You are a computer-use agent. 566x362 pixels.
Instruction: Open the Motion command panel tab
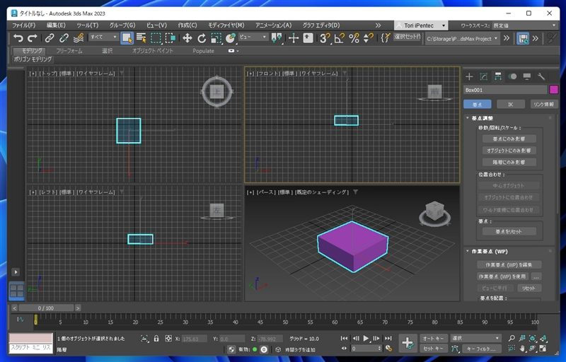(x=512, y=76)
